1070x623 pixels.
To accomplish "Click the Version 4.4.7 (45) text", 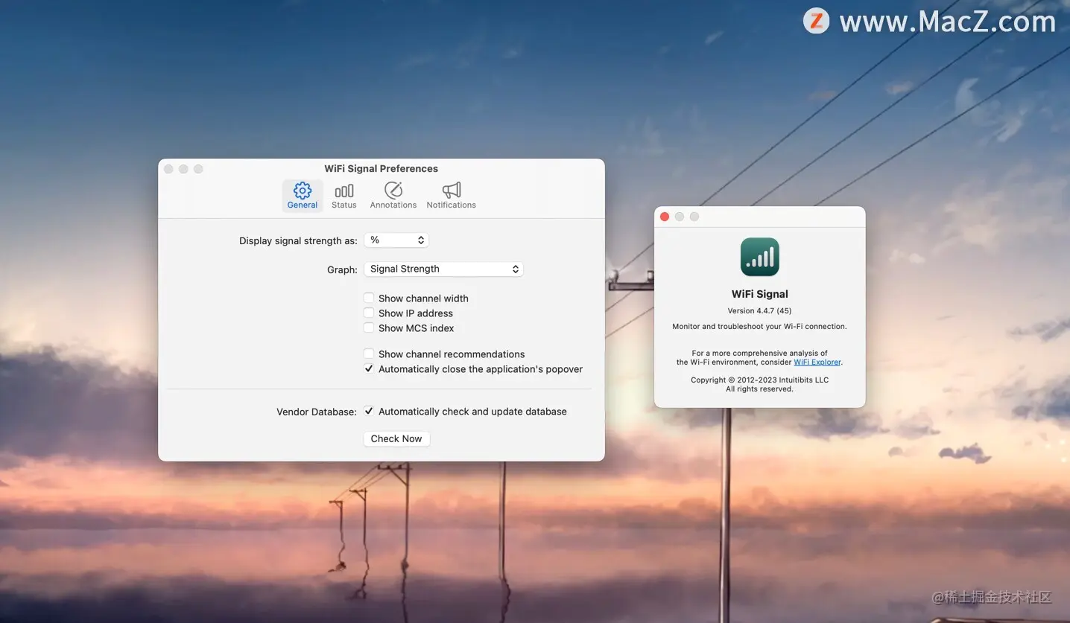I will (759, 311).
